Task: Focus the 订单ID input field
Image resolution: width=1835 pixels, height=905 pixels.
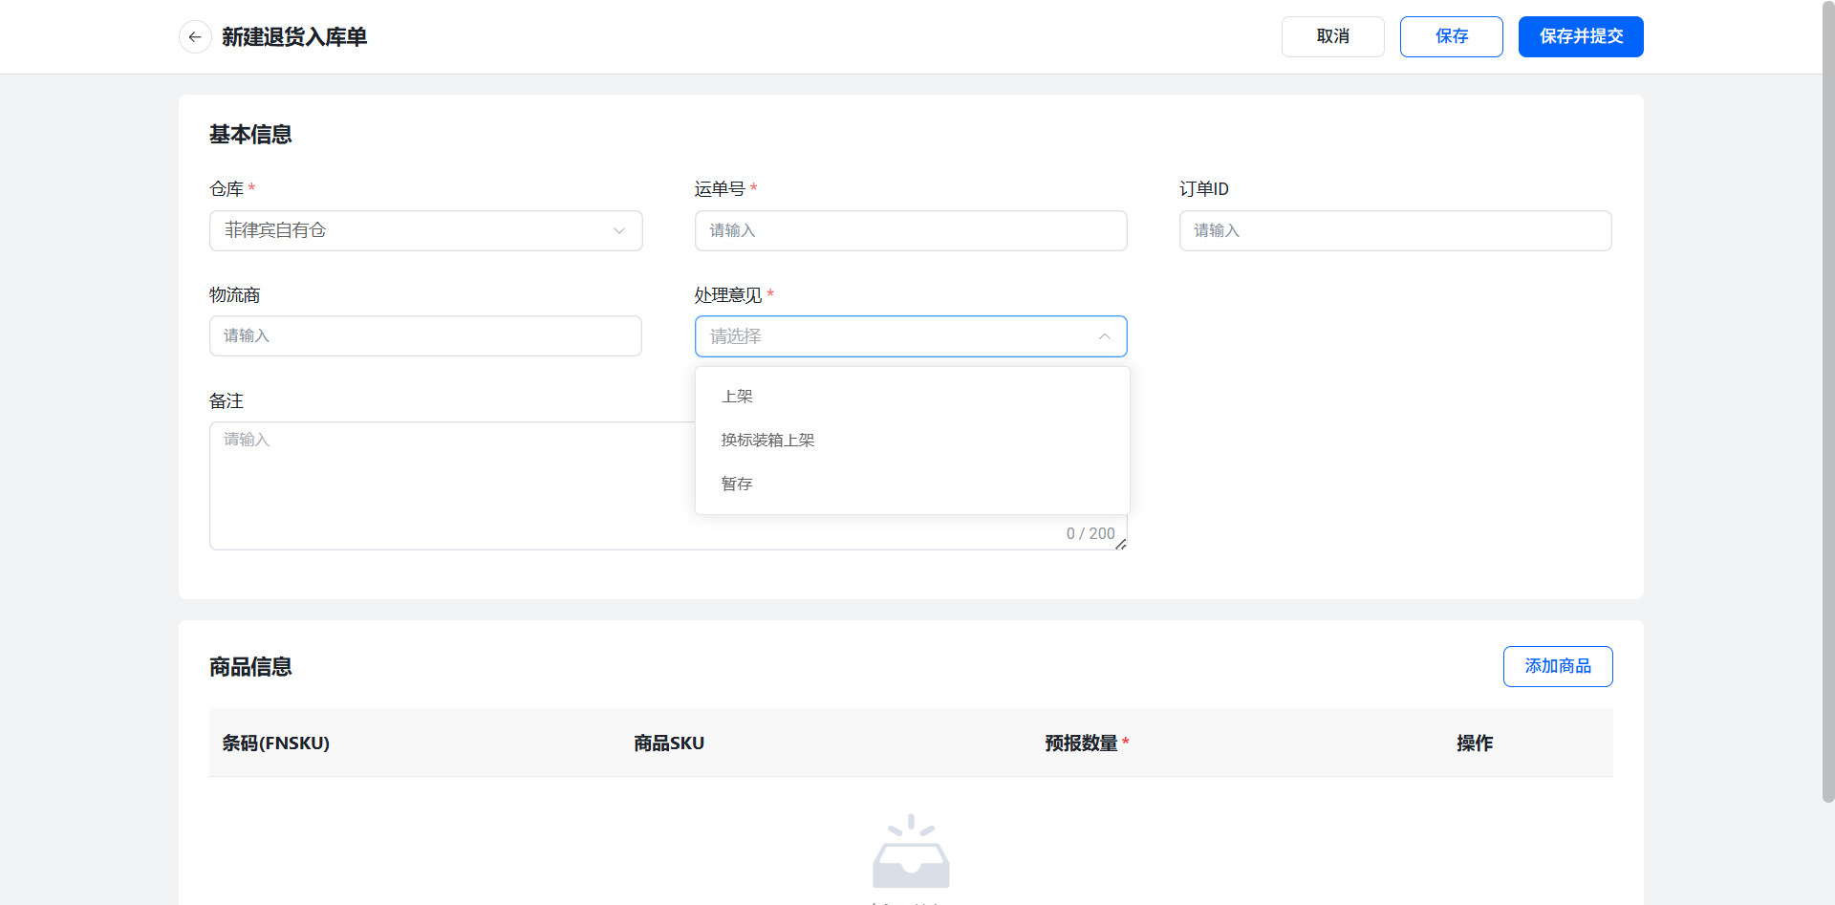Action: pyautogui.click(x=1395, y=230)
